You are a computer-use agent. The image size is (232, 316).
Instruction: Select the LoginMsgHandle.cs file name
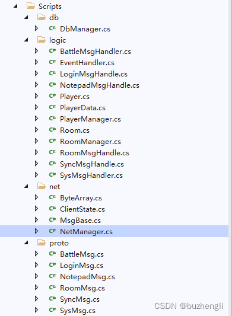tap(94, 74)
